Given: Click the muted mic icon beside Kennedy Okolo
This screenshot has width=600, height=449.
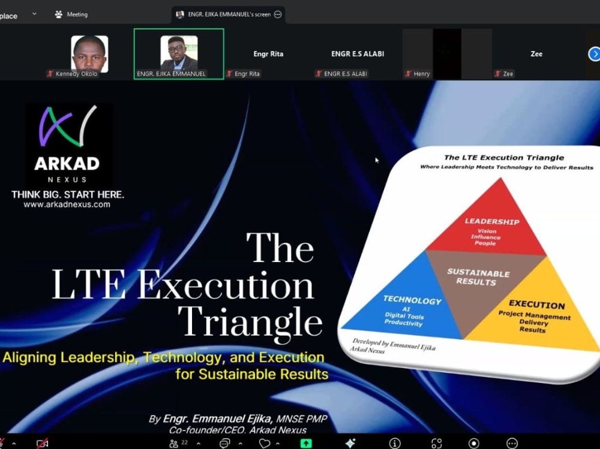Looking at the screenshot, I should [x=50, y=73].
